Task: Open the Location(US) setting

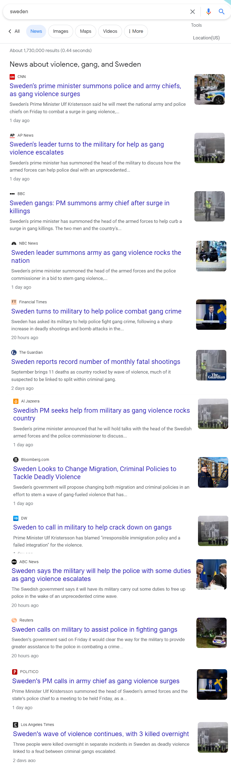Action: [x=206, y=38]
